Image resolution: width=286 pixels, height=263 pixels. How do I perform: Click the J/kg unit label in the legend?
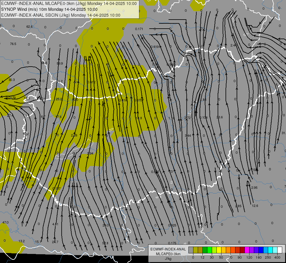[168, 259]
